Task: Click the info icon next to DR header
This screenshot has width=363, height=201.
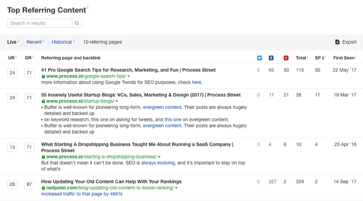Action: tap(33, 57)
